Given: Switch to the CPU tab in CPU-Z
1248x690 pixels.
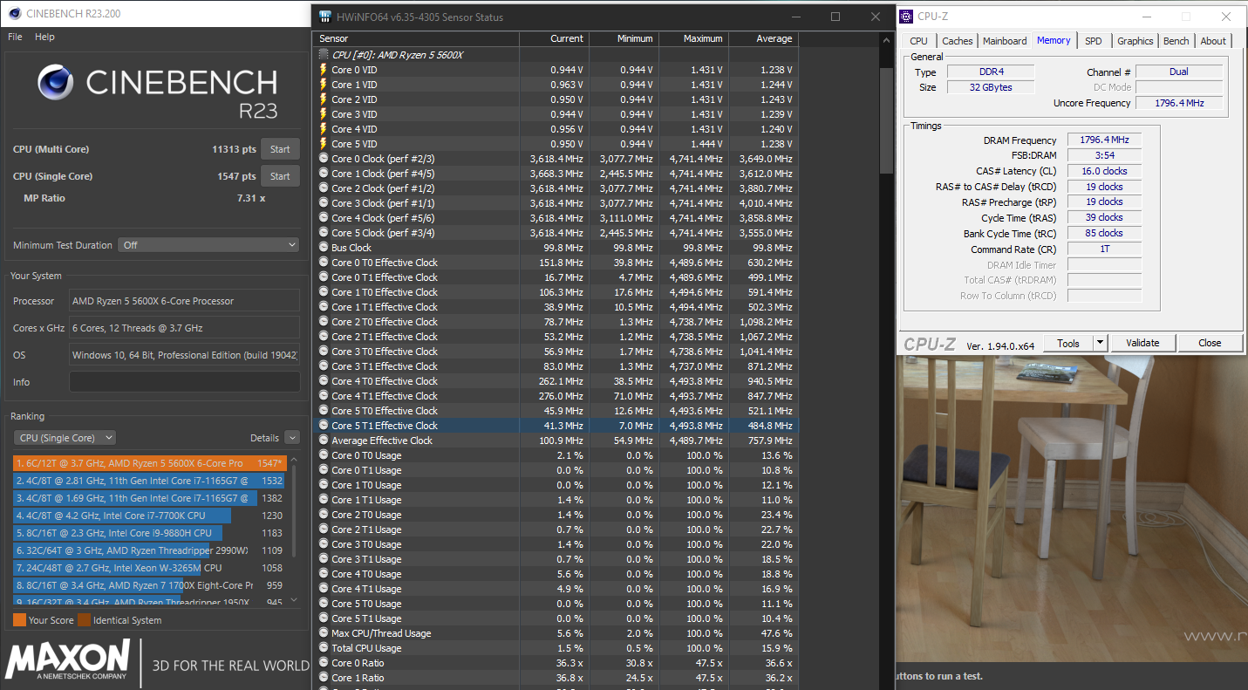Looking at the screenshot, I should (918, 41).
